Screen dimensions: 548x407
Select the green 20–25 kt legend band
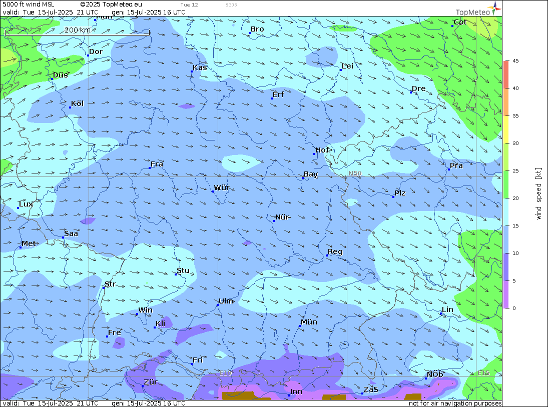pos(506,184)
